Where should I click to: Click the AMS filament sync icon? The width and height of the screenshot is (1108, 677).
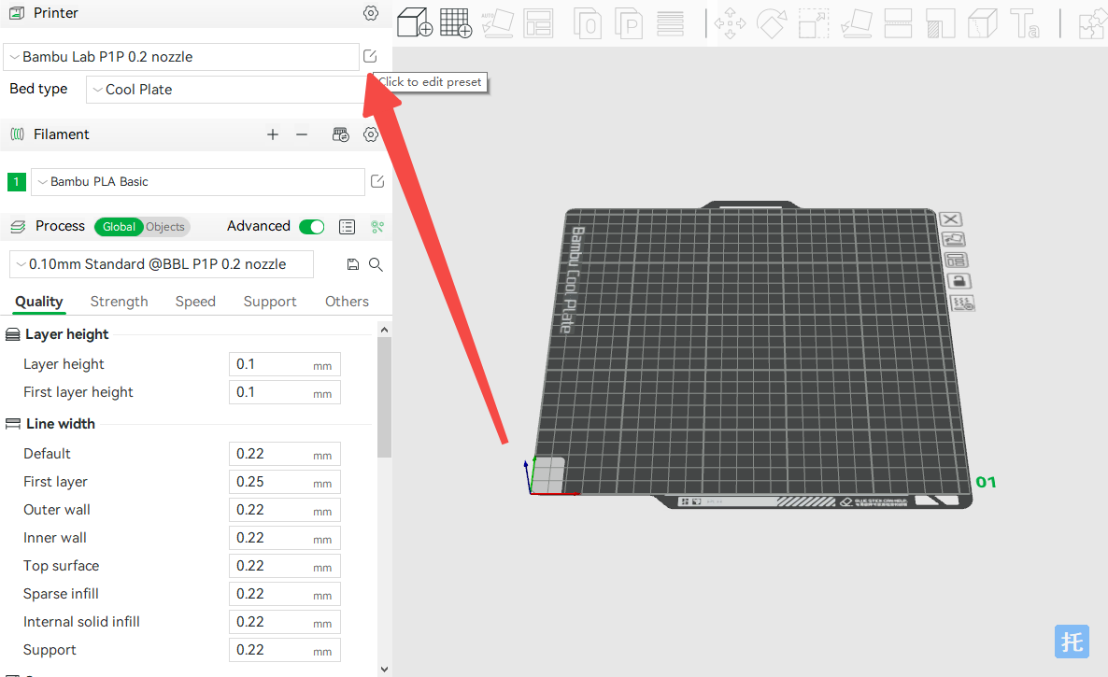point(341,134)
